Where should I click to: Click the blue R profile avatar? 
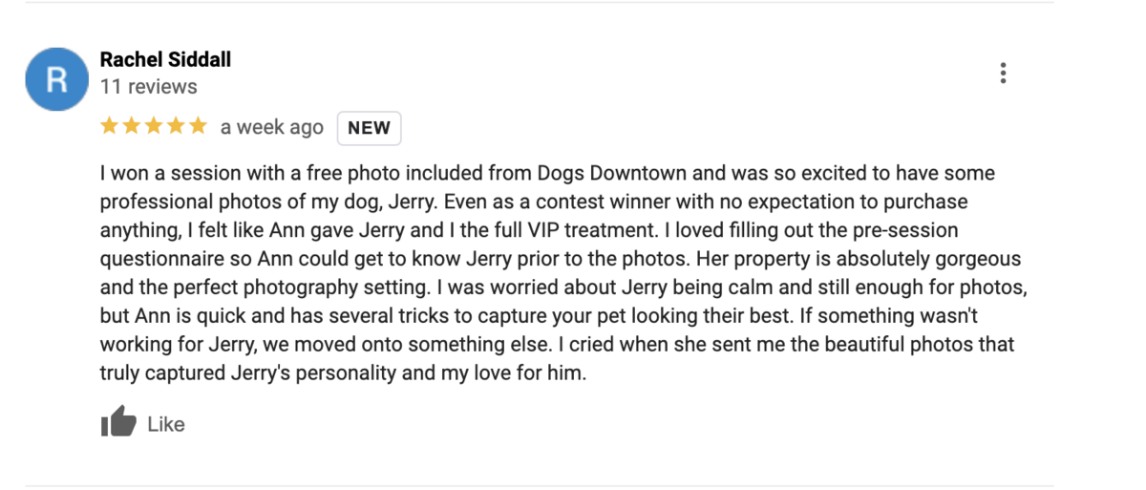point(56,80)
